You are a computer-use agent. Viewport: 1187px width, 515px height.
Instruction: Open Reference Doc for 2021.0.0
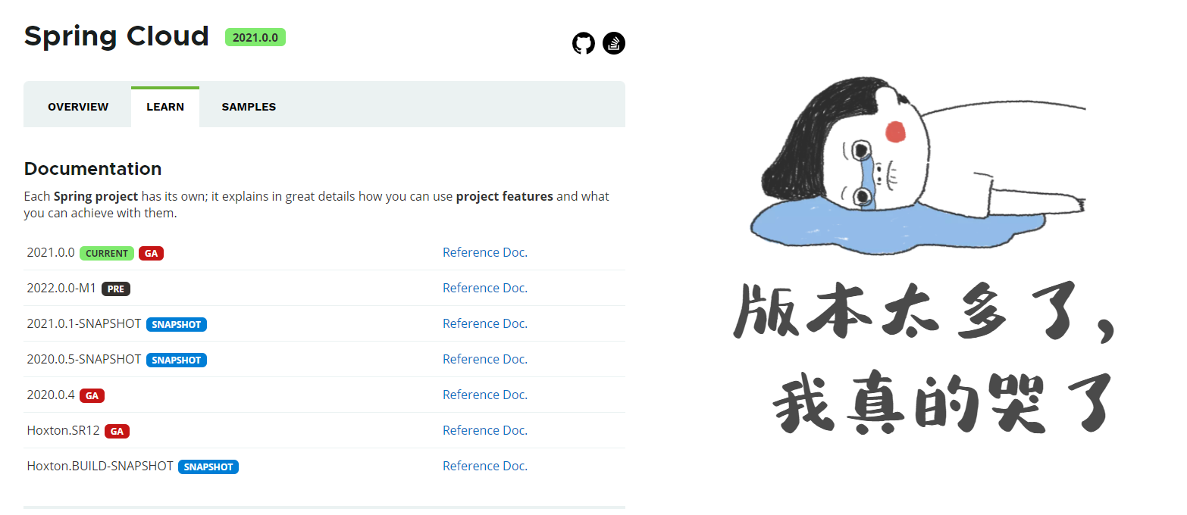484,251
